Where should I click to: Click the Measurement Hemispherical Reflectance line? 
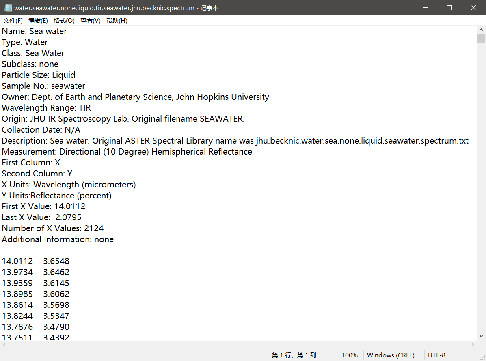pyautogui.click(x=127, y=152)
